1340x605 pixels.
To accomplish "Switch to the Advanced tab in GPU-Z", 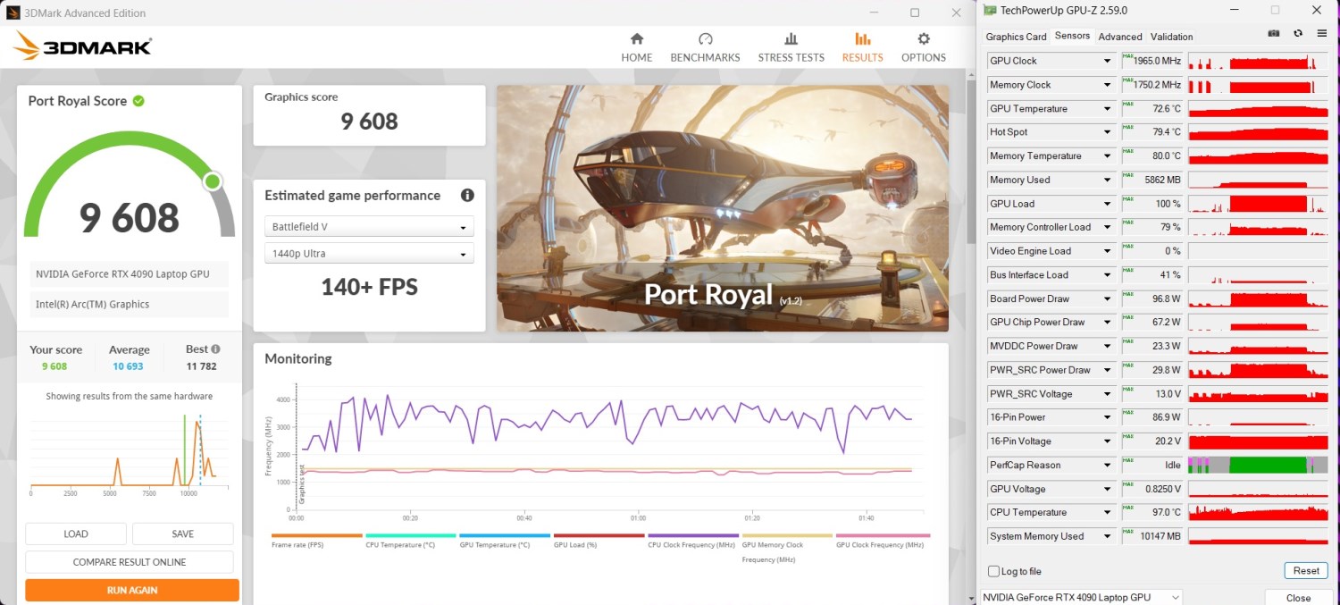I will coord(1120,37).
